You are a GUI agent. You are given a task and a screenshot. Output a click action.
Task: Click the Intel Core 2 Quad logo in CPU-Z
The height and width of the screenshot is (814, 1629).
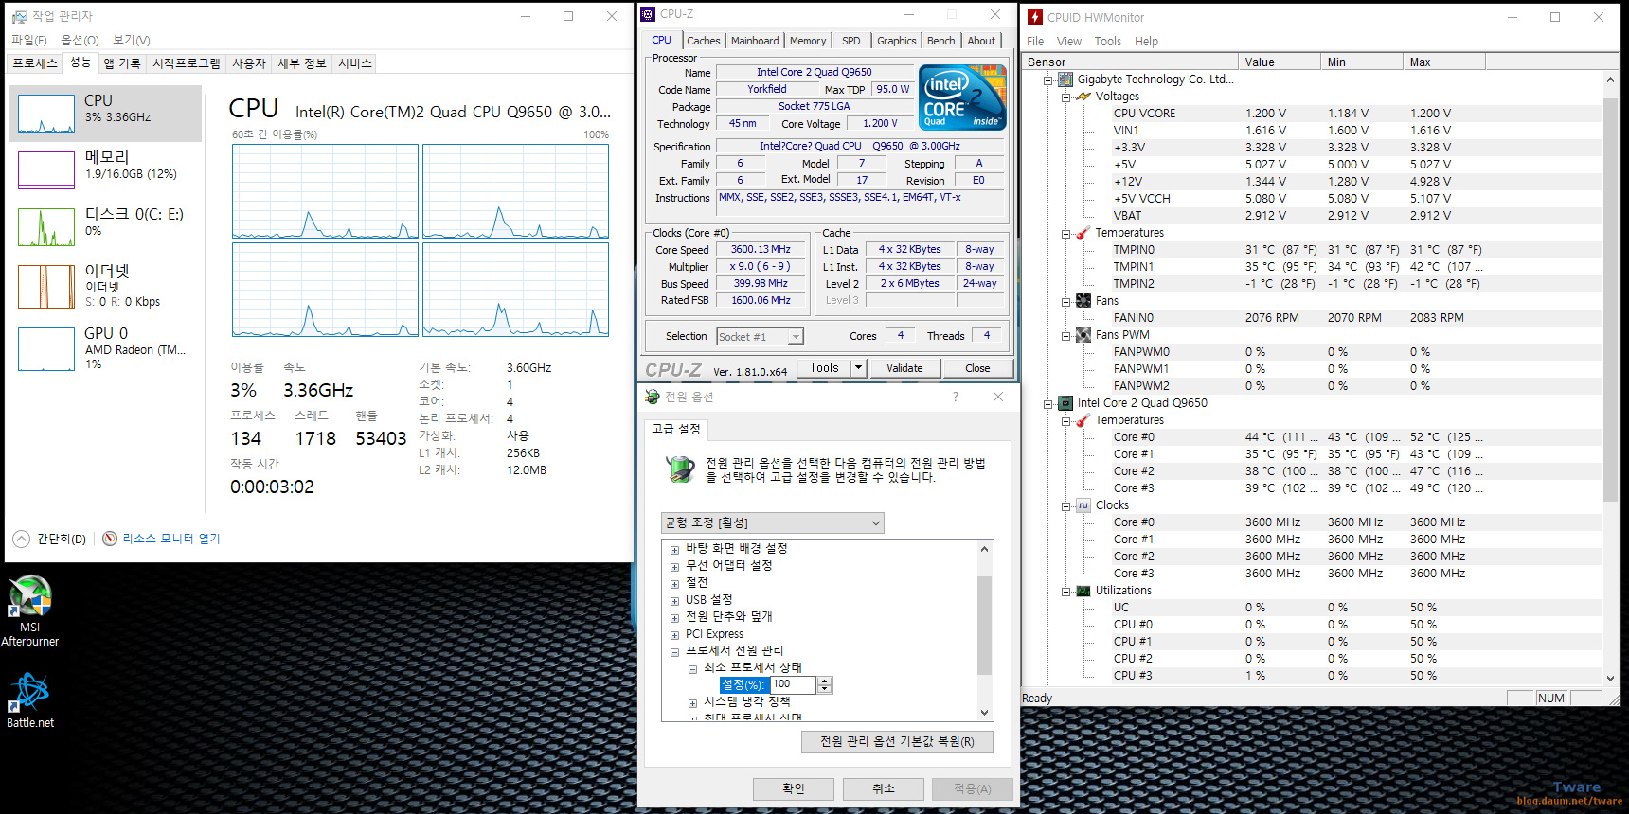tap(962, 97)
